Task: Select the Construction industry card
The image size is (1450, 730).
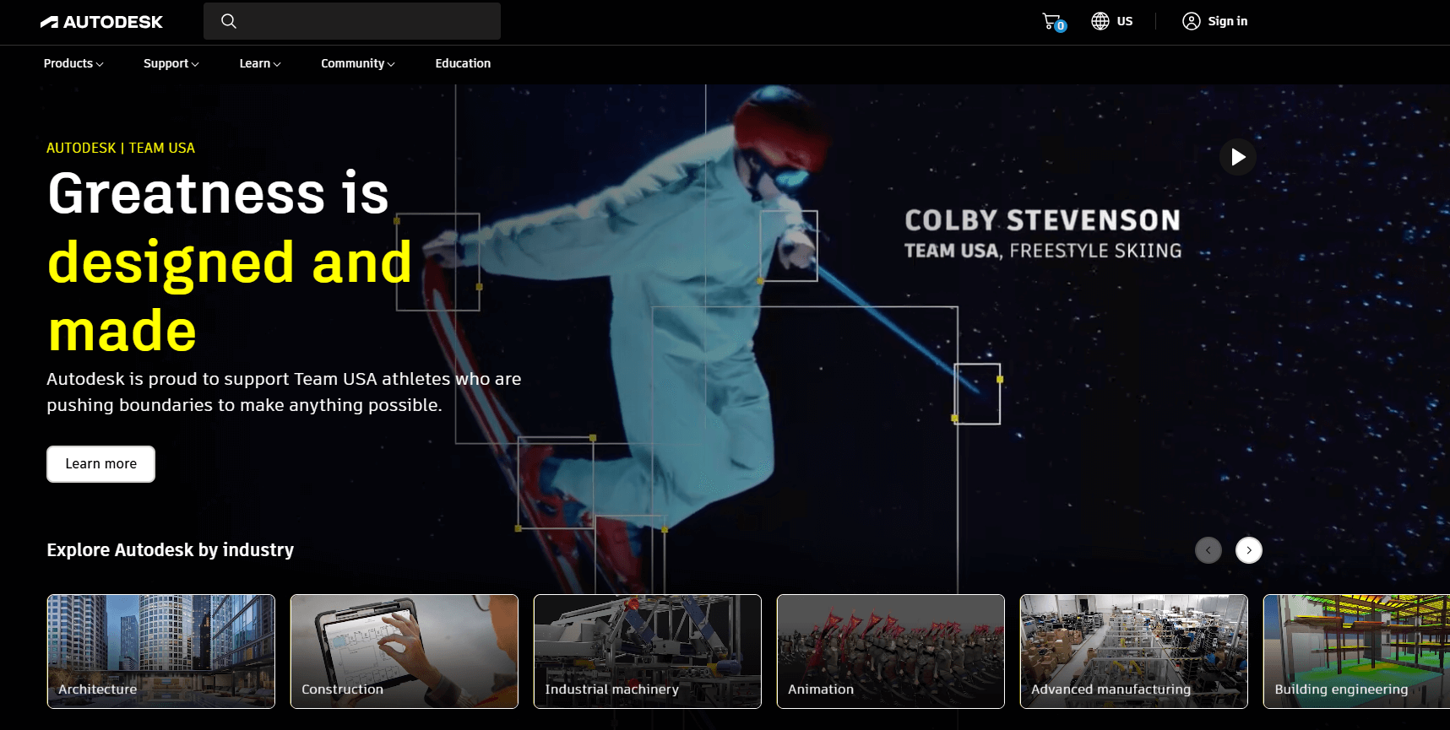Action: tap(405, 651)
